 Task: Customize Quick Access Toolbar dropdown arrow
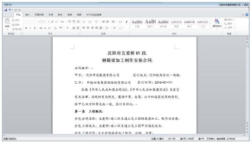point(20,10)
